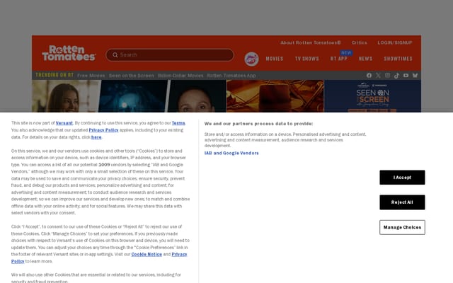Viewport: 453px width, 283px height.
Task: Open trending Seen on the Screen link
Action: 132,76
